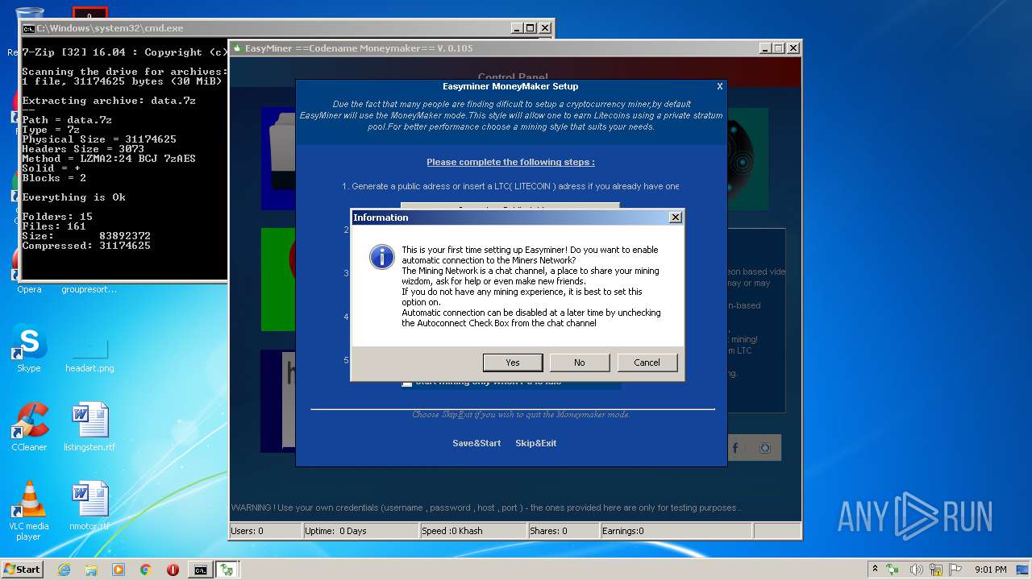The height and width of the screenshot is (580, 1032).
Task: Click the Uptime: 0 Days status field
Action: (360, 531)
